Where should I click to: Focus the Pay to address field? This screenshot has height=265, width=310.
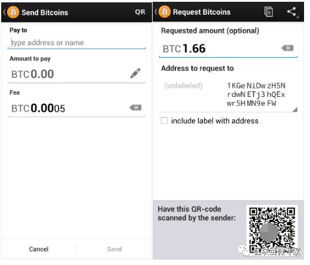click(76, 43)
